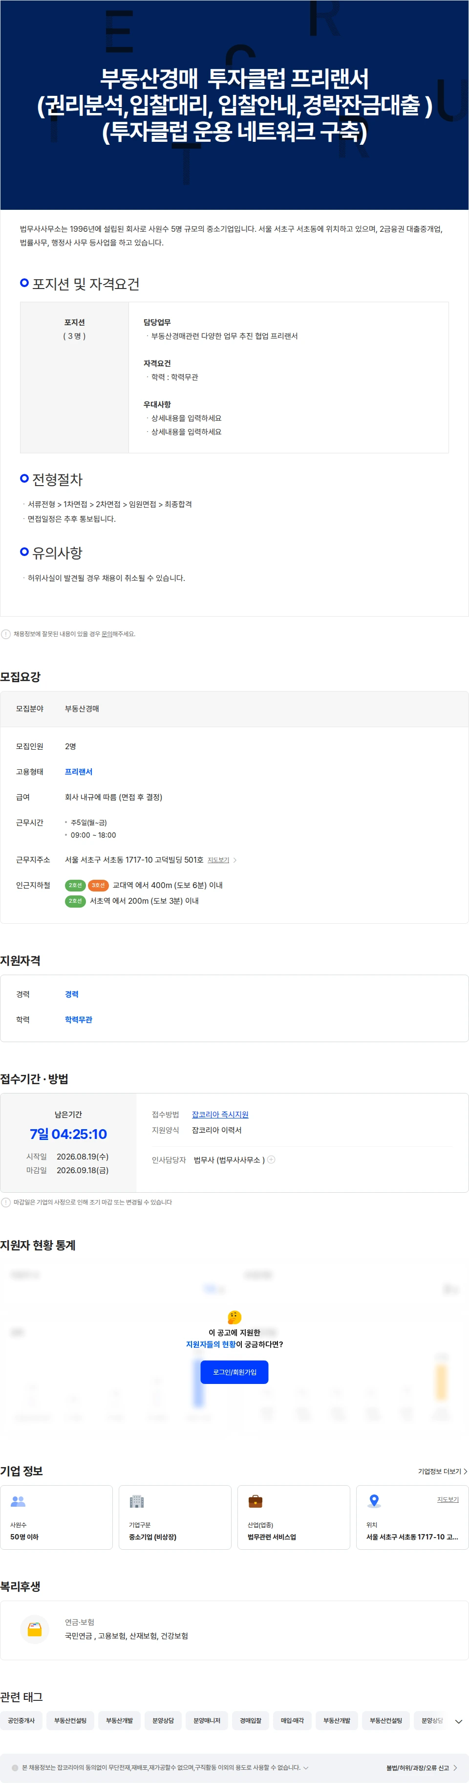
Task: Click the 프리랜서 employment type link
Action: [78, 772]
